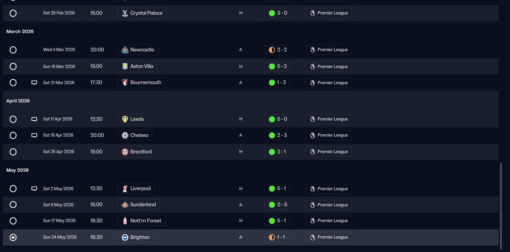Click the Newcastle club crest icon
Image resolution: width=510 pixels, height=252 pixels.
(125, 50)
